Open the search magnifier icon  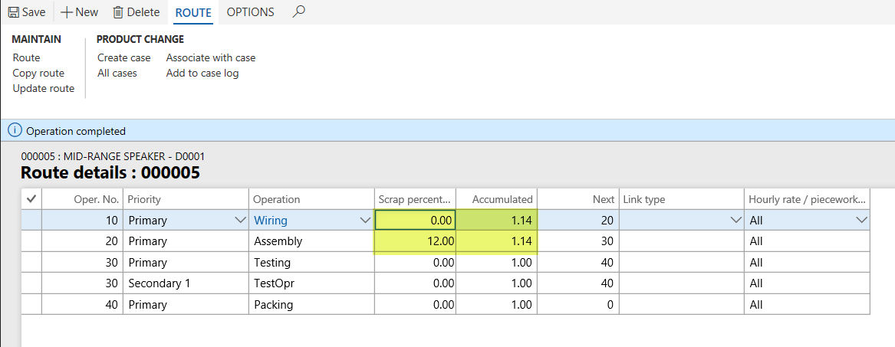(x=299, y=11)
